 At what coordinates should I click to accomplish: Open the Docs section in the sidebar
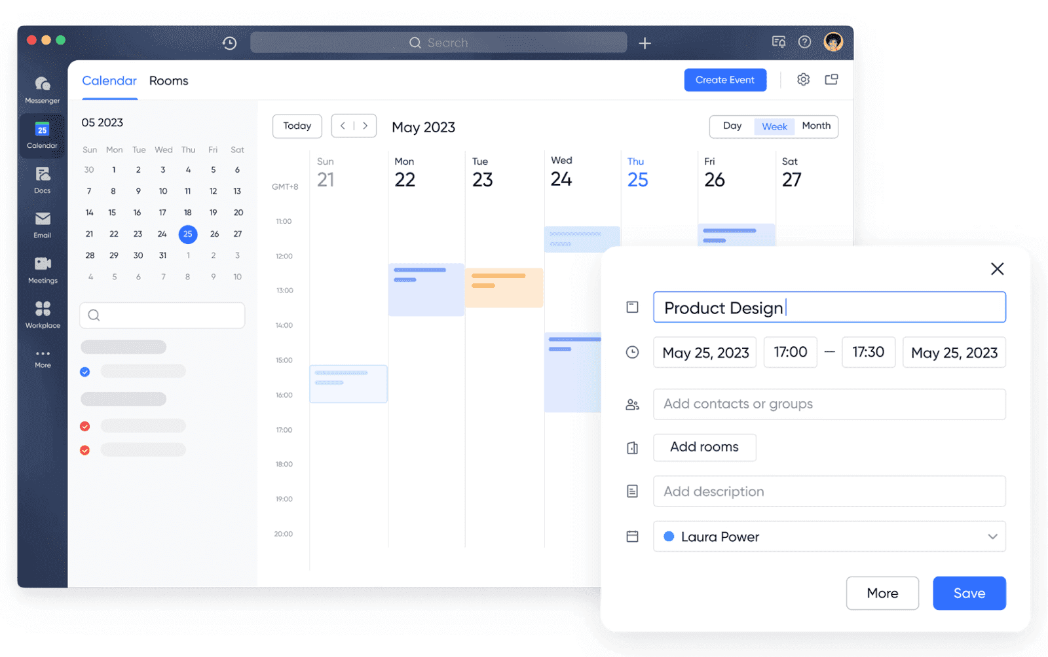tap(41, 178)
